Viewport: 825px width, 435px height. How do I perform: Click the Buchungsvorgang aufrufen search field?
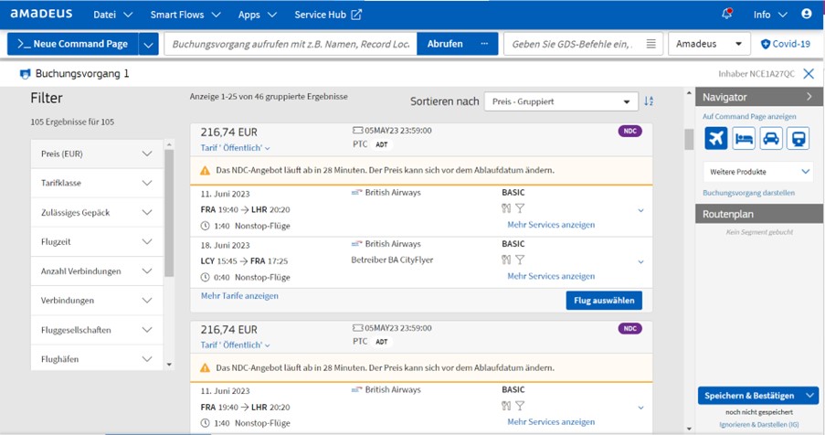[291, 44]
